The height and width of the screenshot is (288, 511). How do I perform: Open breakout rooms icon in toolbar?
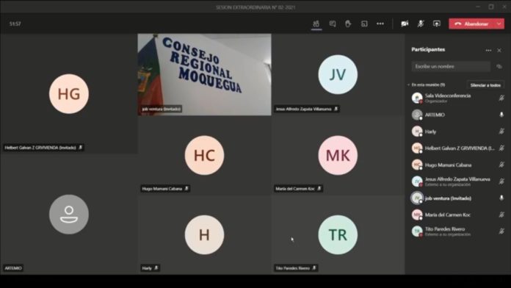pos(364,24)
